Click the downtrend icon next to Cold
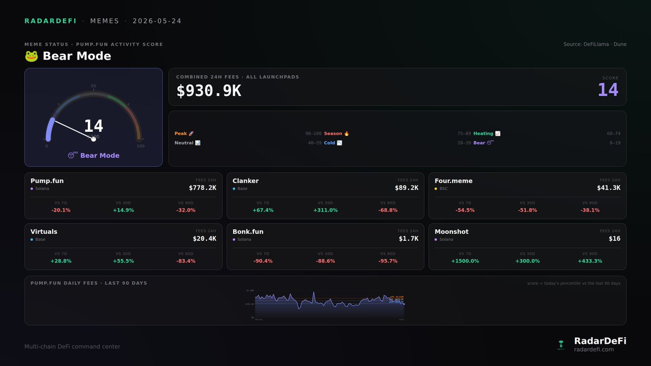651x366 pixels. (x=339, y=143)
